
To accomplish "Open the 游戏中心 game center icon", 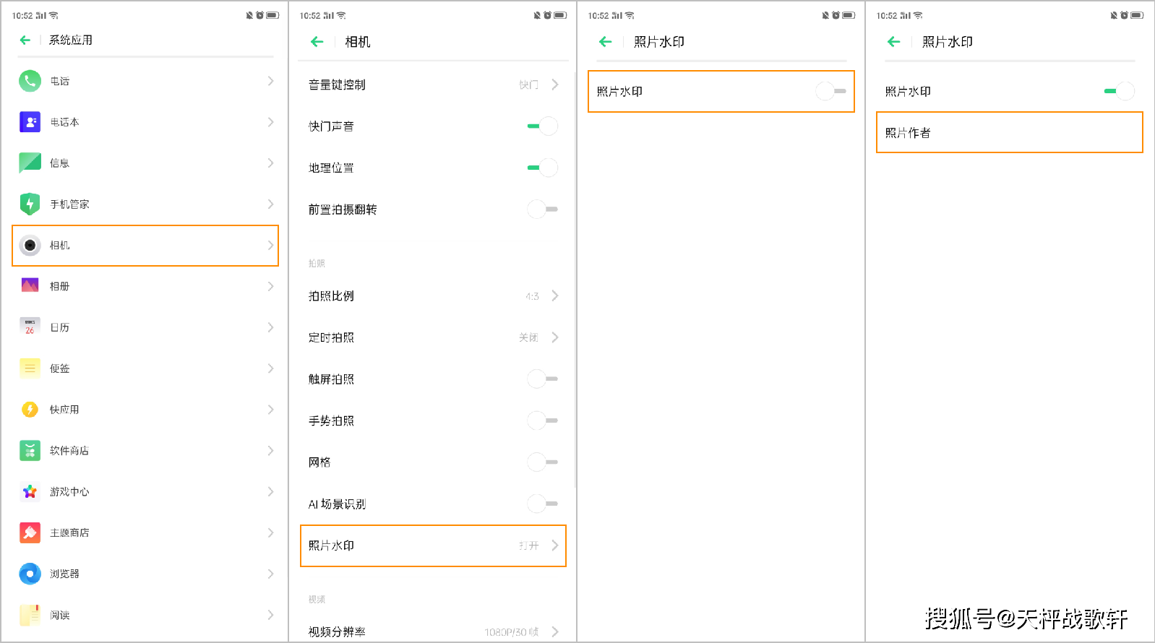I will click(30, 492).
